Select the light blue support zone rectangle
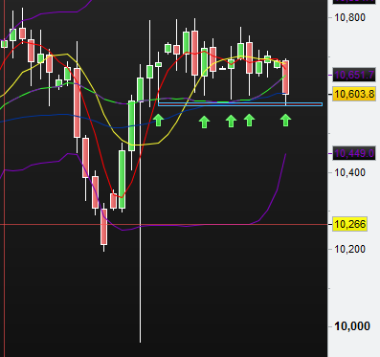Image resolution: width=380 pixels, height=357 pixels. (x=240, y=104)
